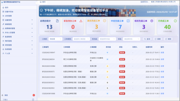Click 处理 link for work order CO202602100047
Screen dimensions: 180x101
(162, 53)
